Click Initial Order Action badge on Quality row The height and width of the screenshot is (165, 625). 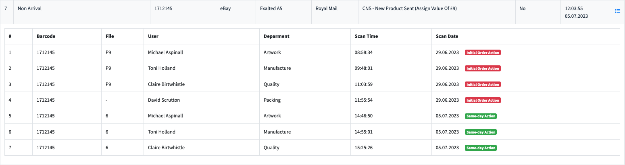[x=483, y=85]
